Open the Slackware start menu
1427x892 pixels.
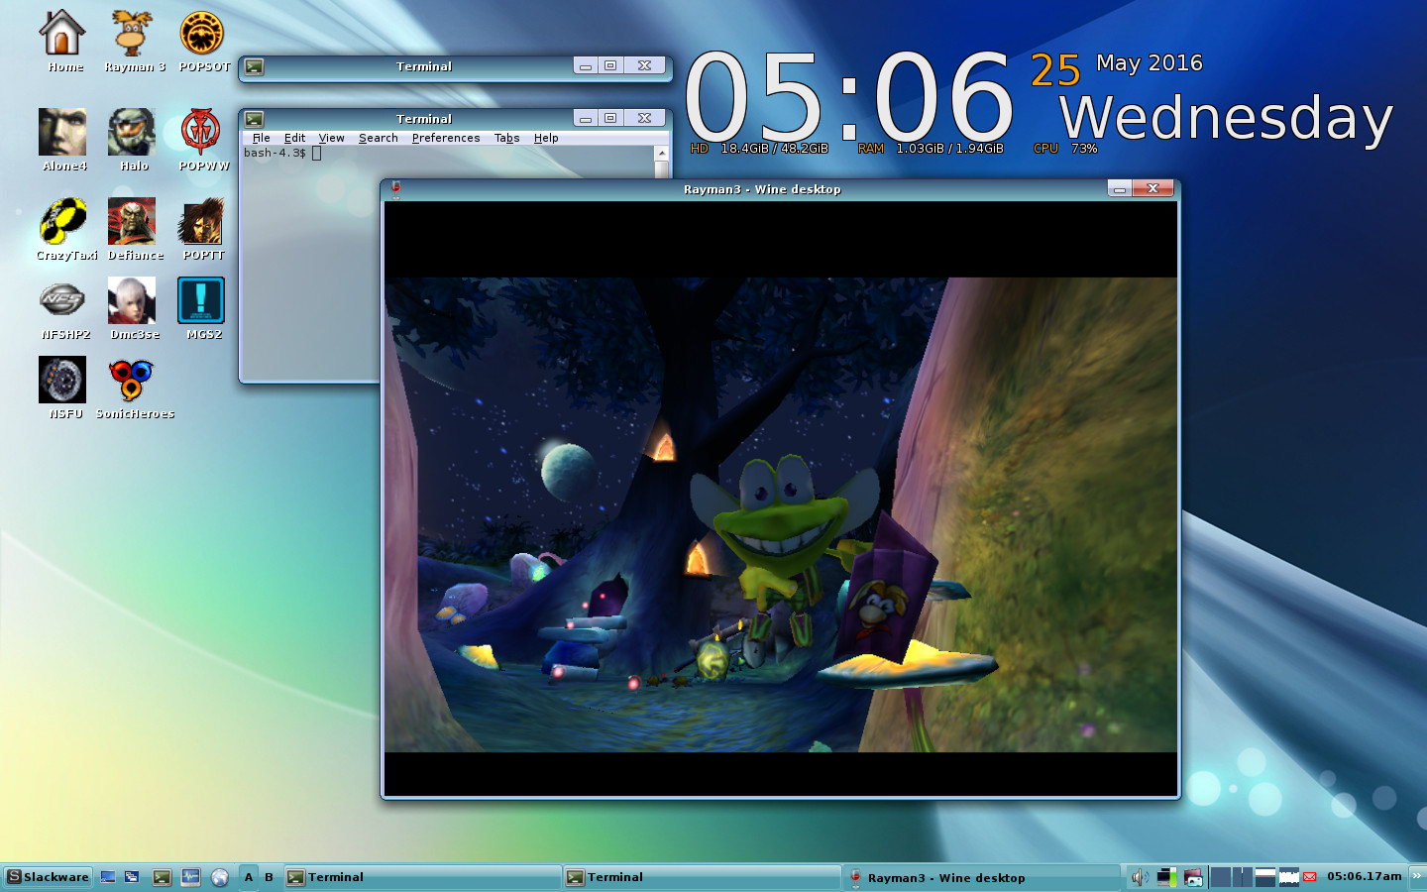[x=48, y=877]
